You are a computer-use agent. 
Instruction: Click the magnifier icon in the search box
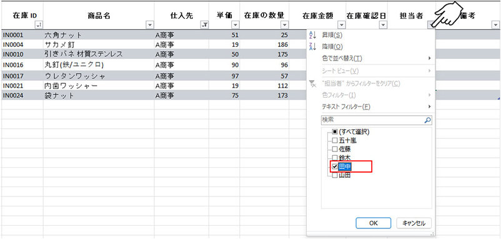[x=427, y=120]
